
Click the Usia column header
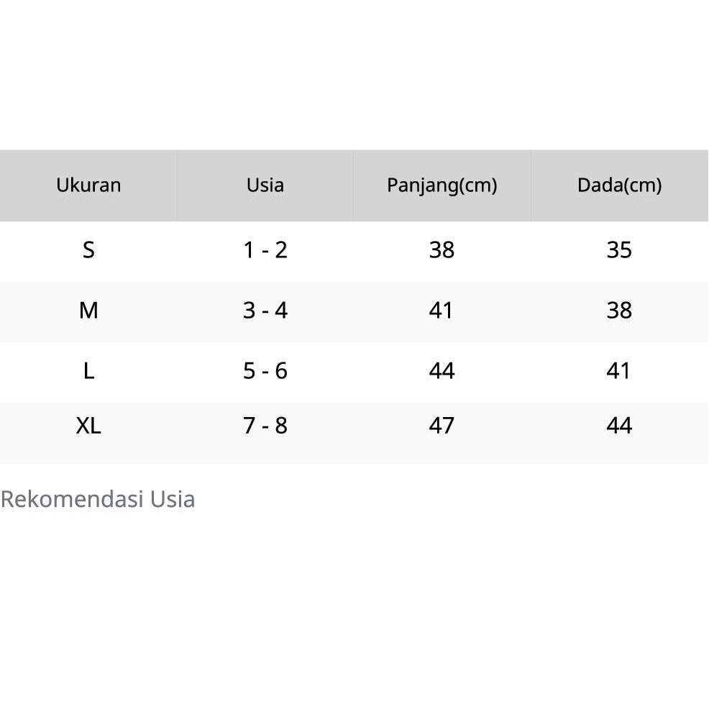pyautogui.click(x=265, y=186)
